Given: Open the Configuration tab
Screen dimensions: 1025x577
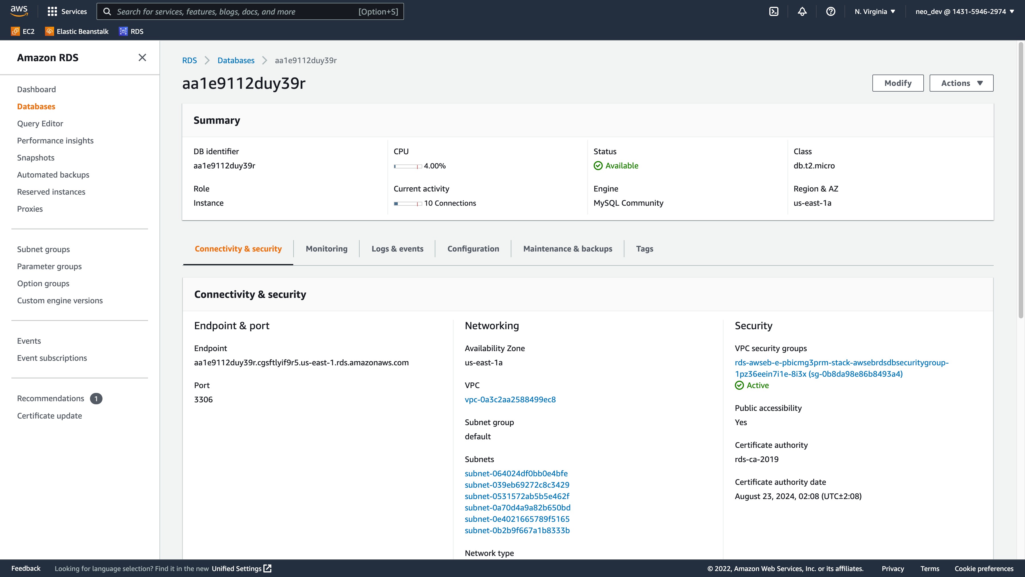Looking at the screenshot, I should pos(473,249).
